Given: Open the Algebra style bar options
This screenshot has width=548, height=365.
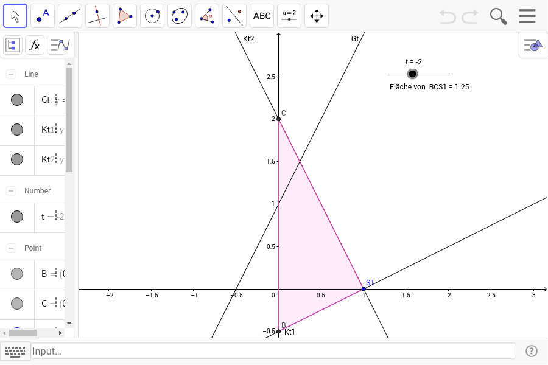Looking at the screenshot, I should [x=60, y=45].
